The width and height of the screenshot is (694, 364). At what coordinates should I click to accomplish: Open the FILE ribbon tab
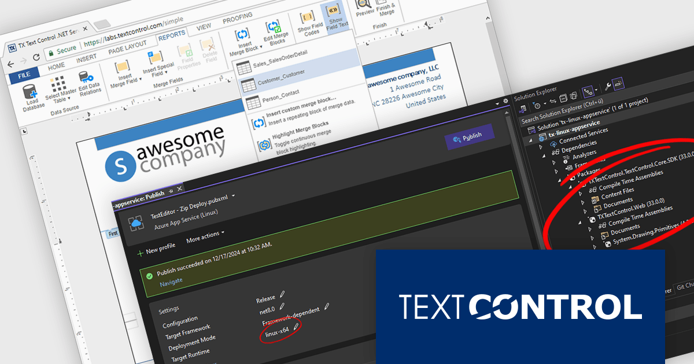[x=24, y=76]
